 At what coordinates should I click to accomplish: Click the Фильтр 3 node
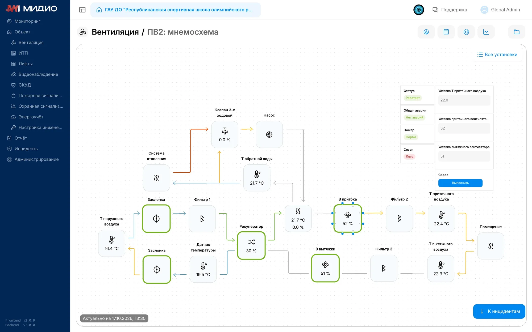pyautogui.click(x=384, y=268)
